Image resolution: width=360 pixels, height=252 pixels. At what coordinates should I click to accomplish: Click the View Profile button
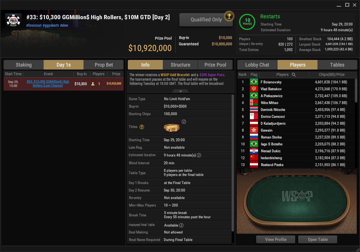276,239
